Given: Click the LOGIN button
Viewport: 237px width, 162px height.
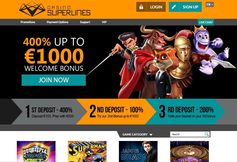Looking at the screenshot, I should tap(156, 7).
